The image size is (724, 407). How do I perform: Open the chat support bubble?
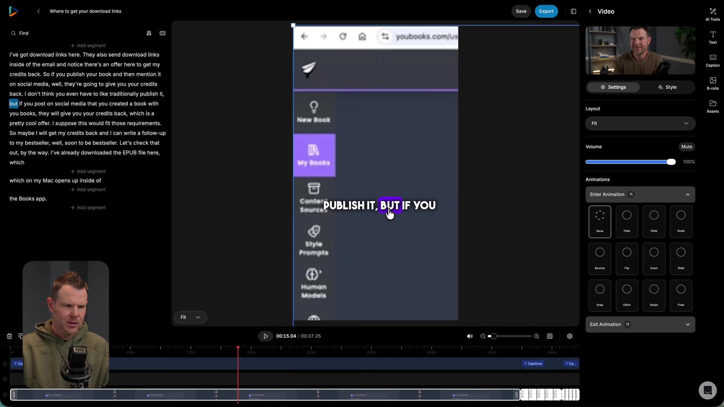coord(707,390)
